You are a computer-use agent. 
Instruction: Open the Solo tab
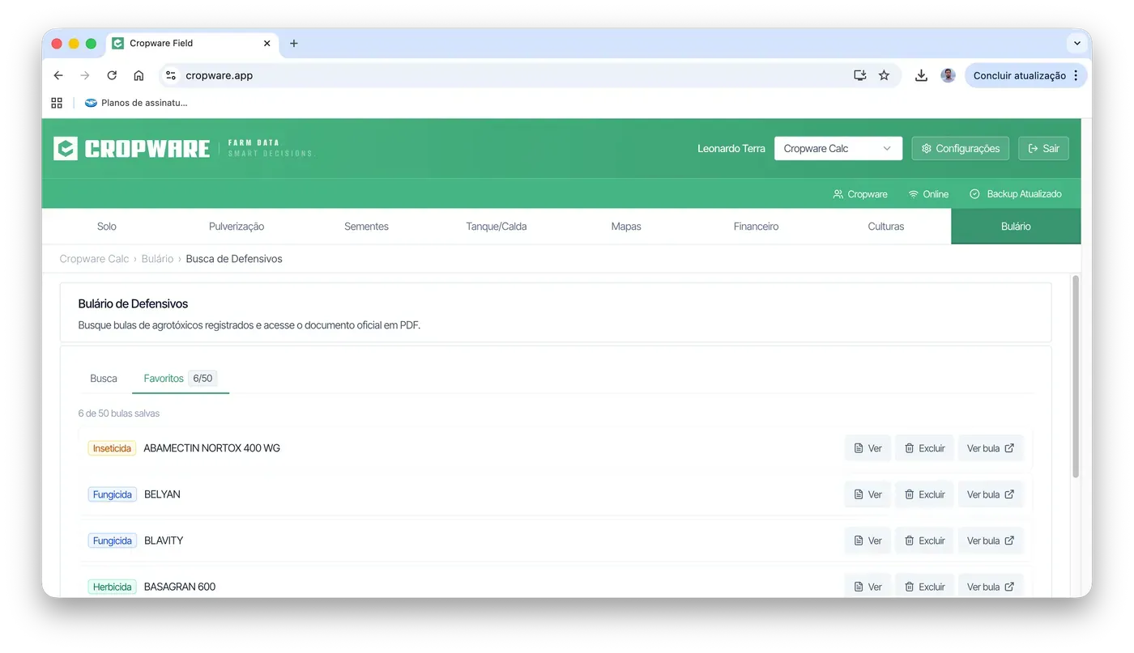[107, 227]
